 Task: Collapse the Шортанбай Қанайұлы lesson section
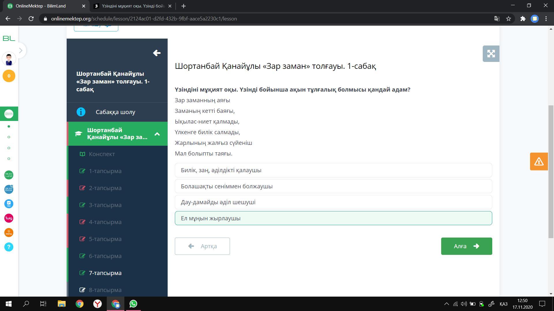point(157,134)
